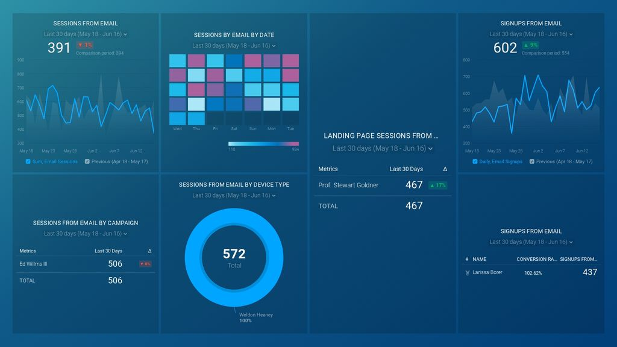Click the Sessions from Email by Device Type title

pyautogui.click(x=234, y=185)
